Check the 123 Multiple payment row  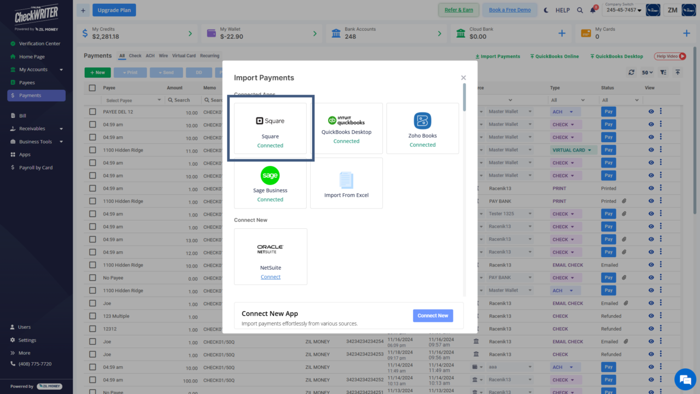[x=92, y=316]
